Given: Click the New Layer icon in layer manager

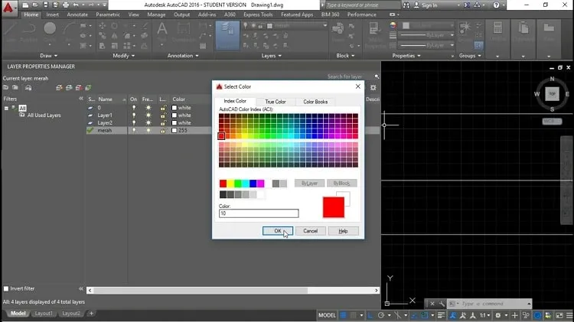Looking at the screenshot, I should click(59, 87).
